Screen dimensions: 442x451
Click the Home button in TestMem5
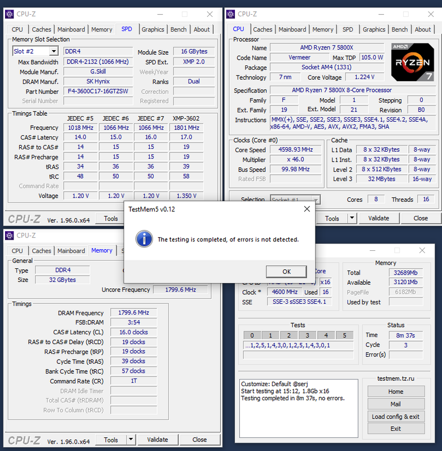click(x=396, y=391)
